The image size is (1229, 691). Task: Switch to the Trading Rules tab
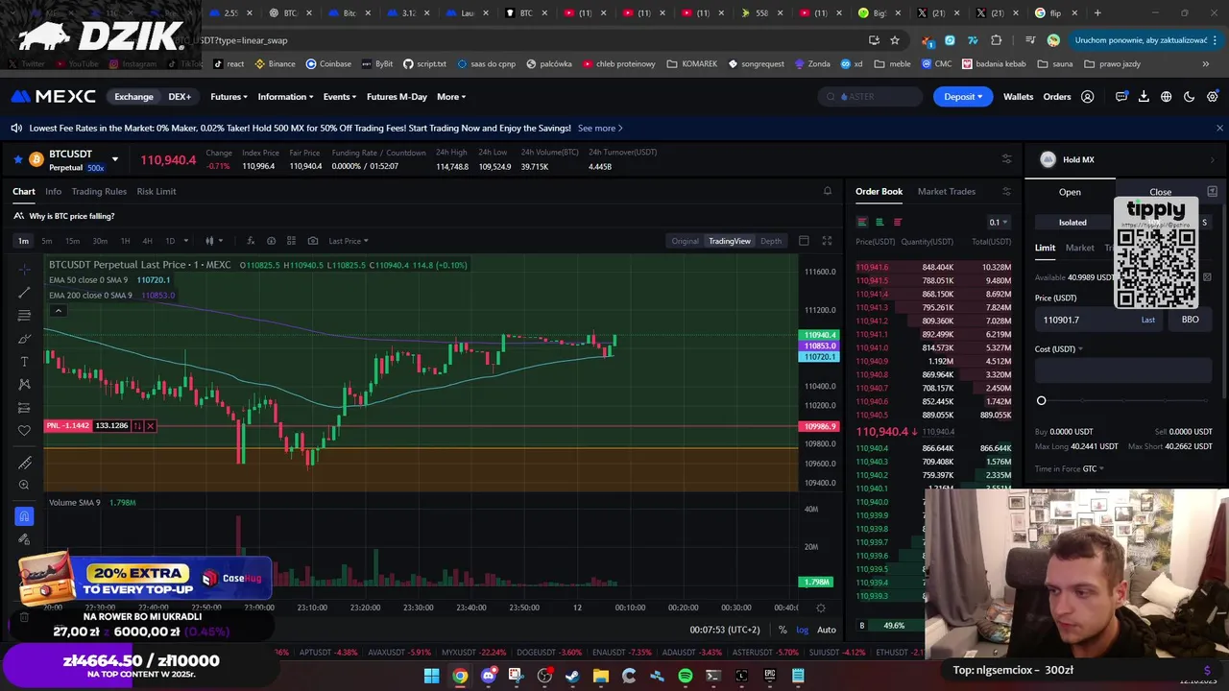99,191
